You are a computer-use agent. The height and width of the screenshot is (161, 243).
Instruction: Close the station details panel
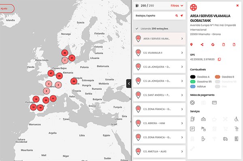237,6
